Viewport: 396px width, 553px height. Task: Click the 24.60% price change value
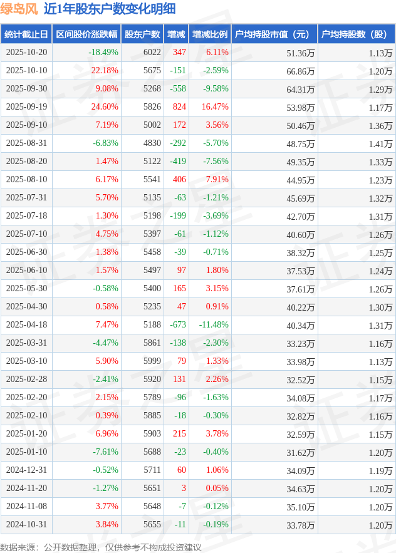pos(105,107)
